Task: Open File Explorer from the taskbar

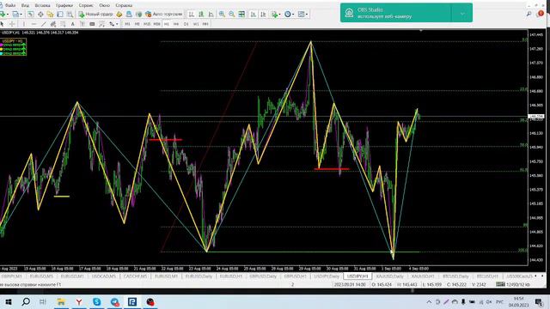Action: (61, 301)
